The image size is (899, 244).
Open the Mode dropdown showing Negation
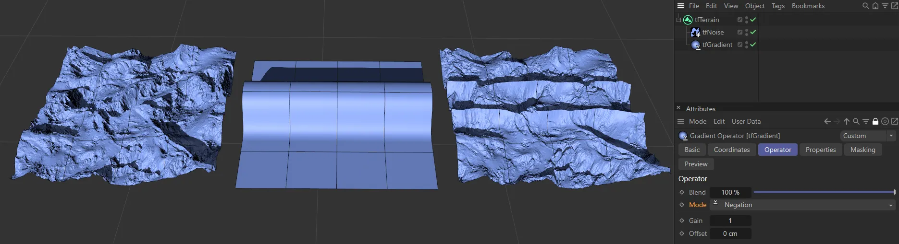(806, 205)
